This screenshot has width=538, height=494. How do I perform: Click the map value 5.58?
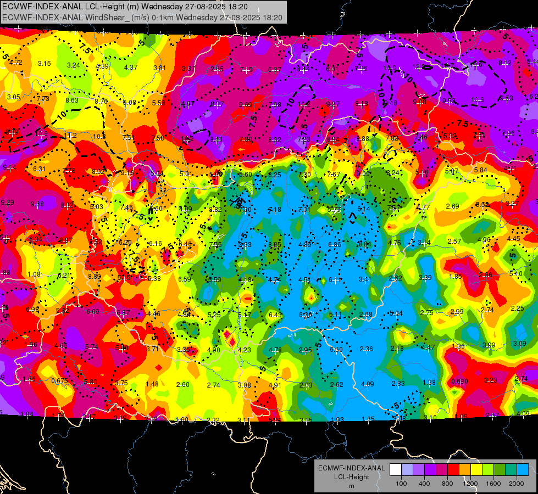point(158,103)
